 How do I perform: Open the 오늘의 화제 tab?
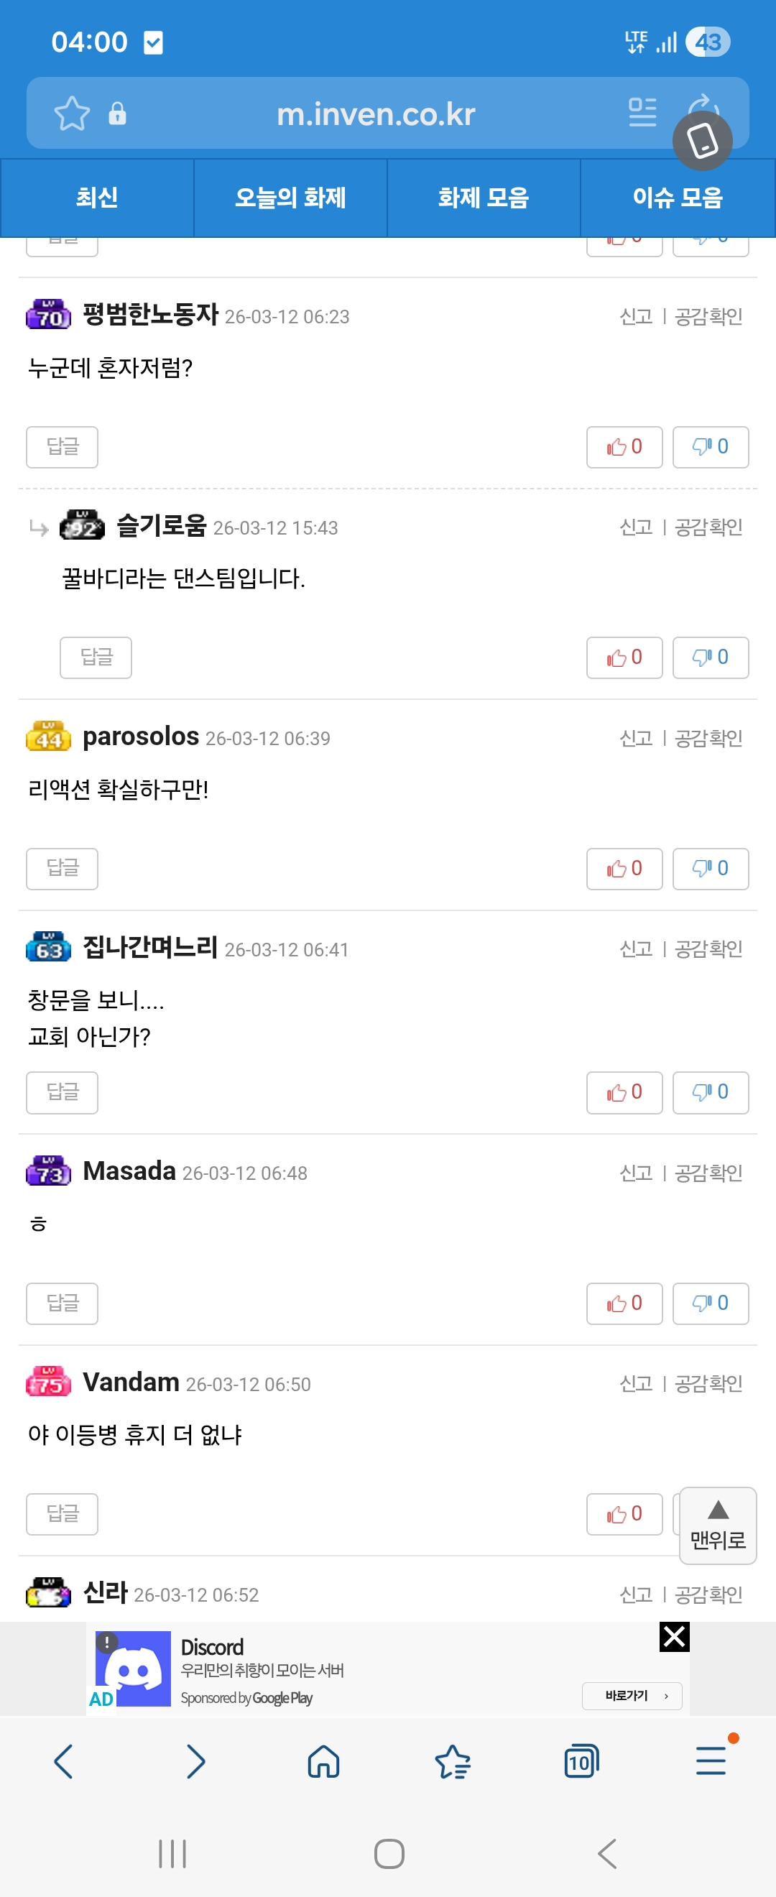tap(290, 198)
